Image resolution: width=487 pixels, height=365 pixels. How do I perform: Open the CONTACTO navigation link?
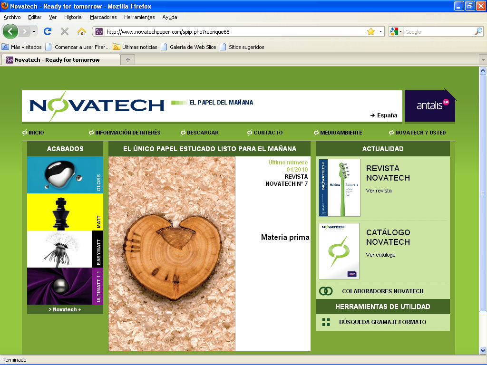pos(265,133)
